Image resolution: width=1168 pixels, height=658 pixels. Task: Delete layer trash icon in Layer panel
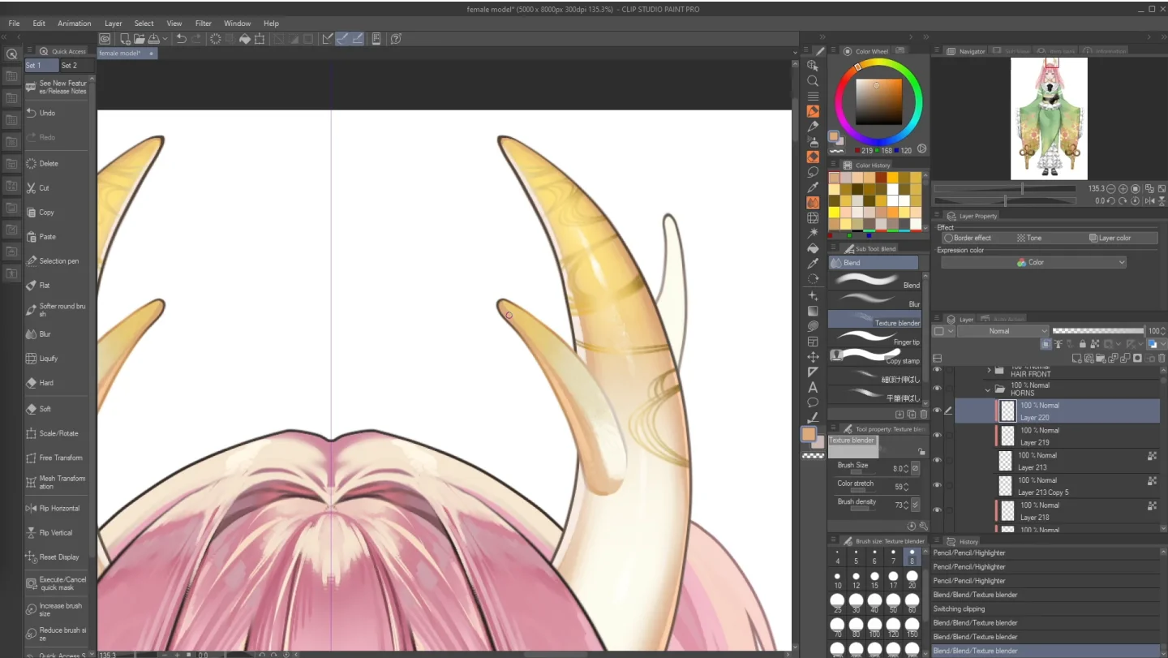(x=1161, y=358)
